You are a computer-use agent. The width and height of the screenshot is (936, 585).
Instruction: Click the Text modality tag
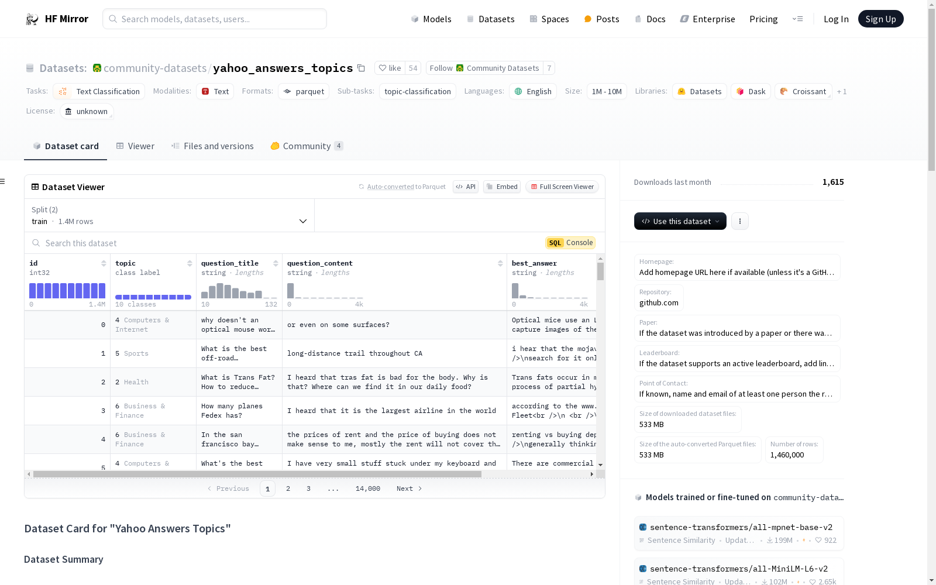(x=215, y=91)
